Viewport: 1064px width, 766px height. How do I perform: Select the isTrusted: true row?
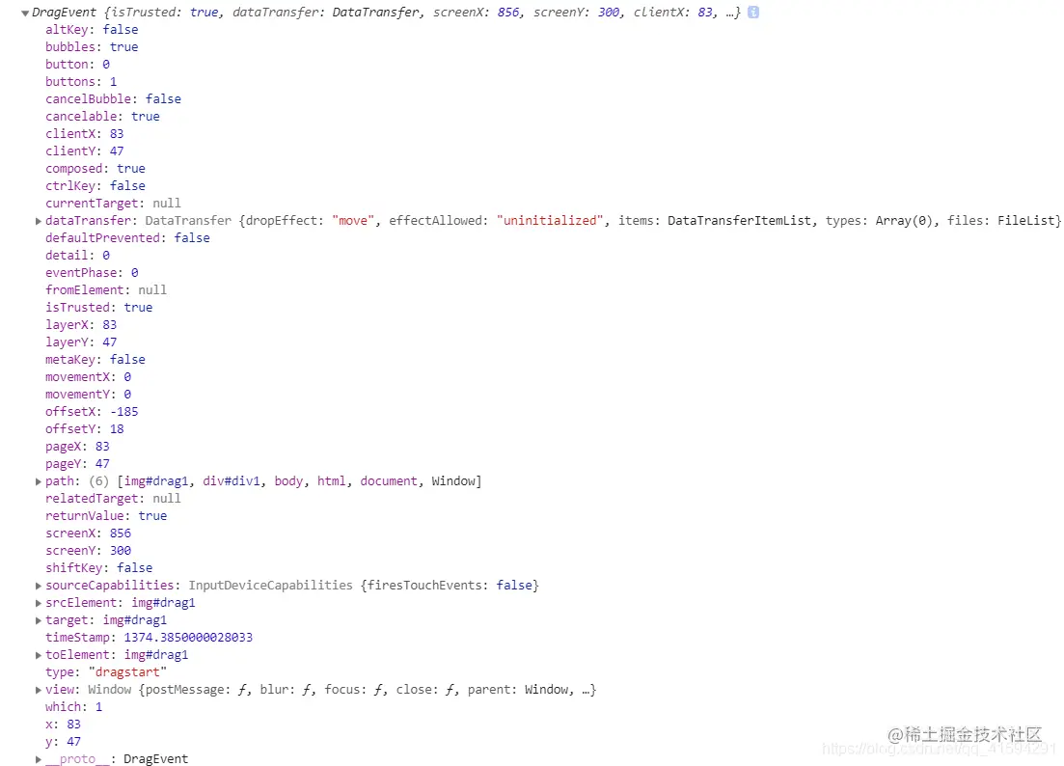click(x=99, y=308)
